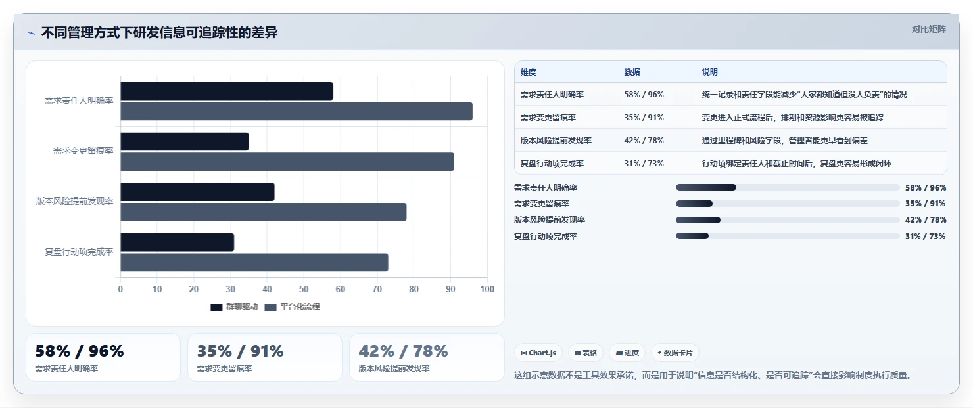Toggle the 群聊驱动 legend swatch
973x408 pixels.
(x=217, y=307)
